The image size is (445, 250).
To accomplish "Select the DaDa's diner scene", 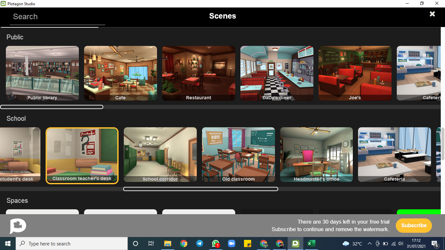I will [277, 73].
